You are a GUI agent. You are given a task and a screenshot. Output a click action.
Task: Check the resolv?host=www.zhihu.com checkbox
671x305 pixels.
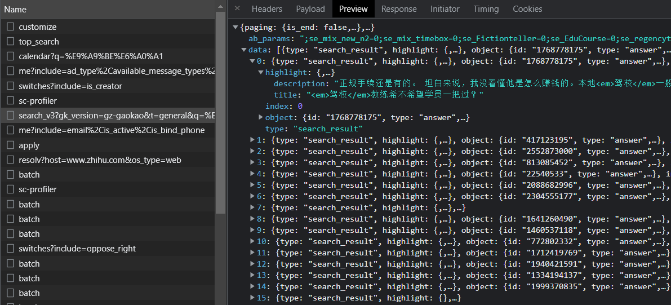click(x=10, y=160)
